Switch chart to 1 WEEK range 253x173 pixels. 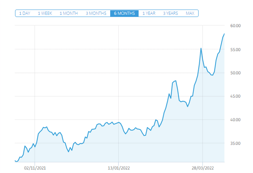[45, 13]
